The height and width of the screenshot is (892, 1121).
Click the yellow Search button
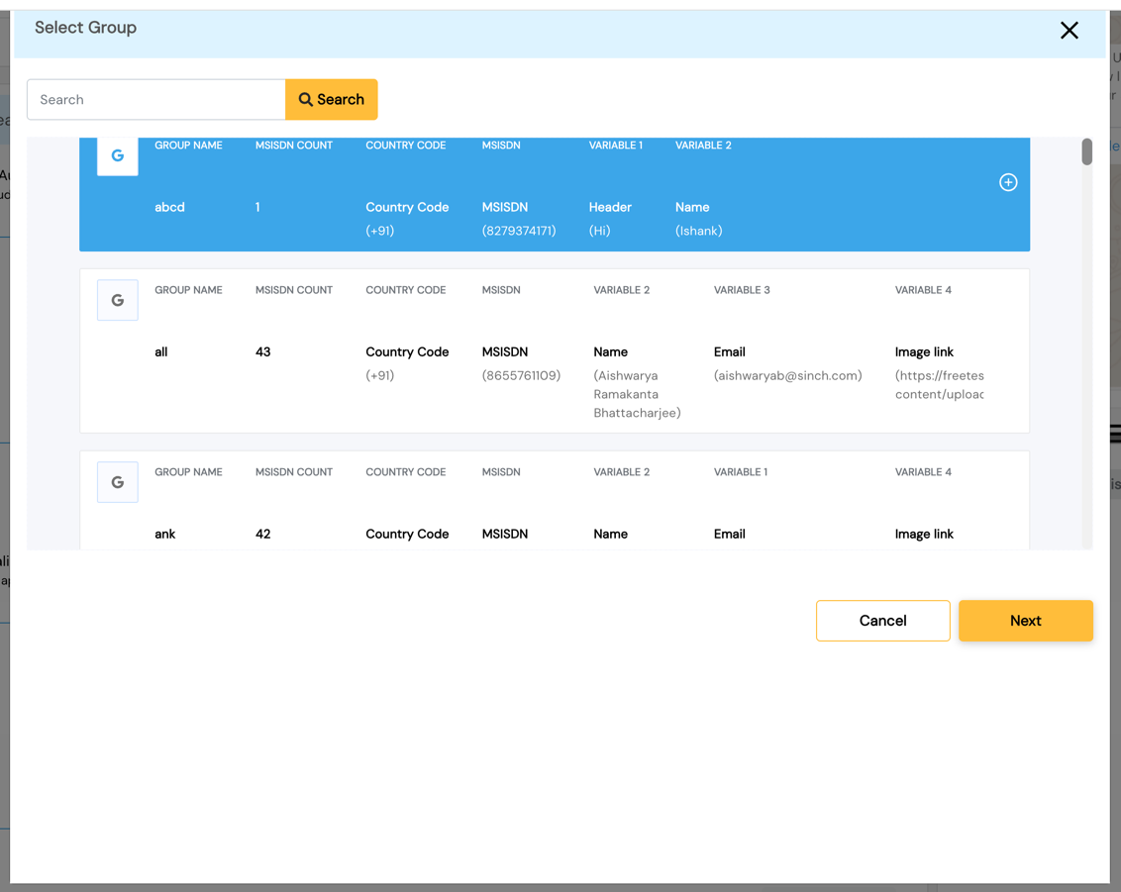pyautogui.click(x=332, y=99)
